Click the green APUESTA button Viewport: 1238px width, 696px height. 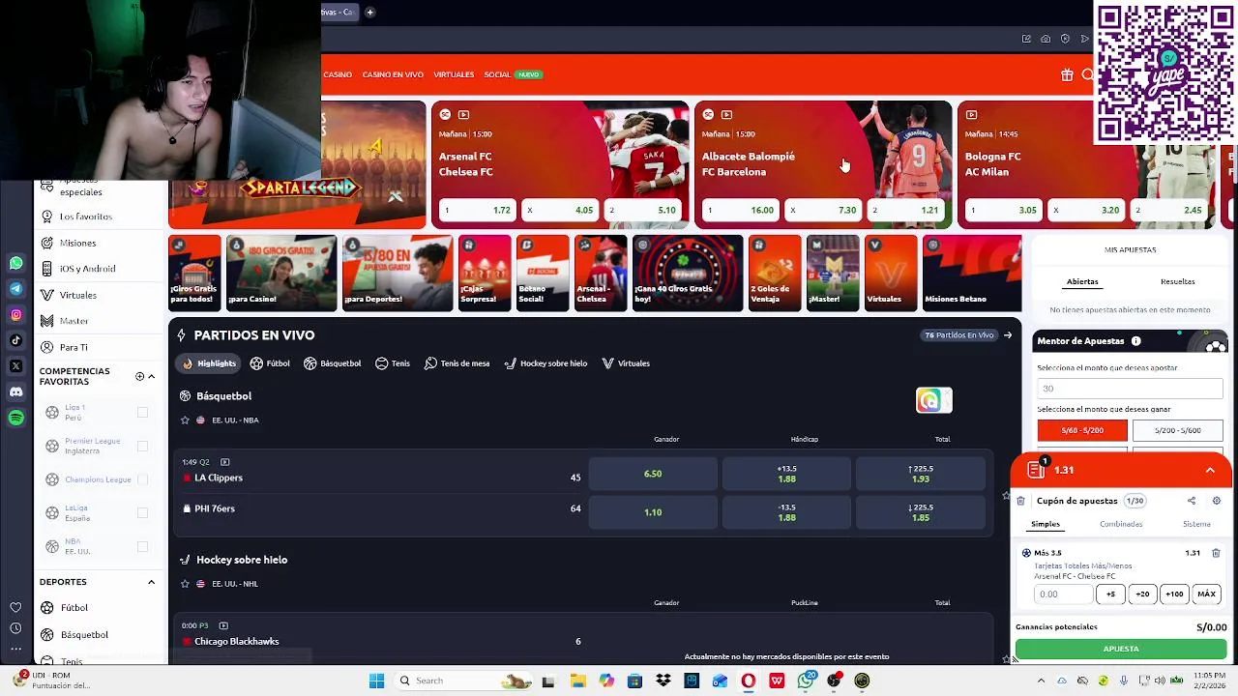point(1121,649)
